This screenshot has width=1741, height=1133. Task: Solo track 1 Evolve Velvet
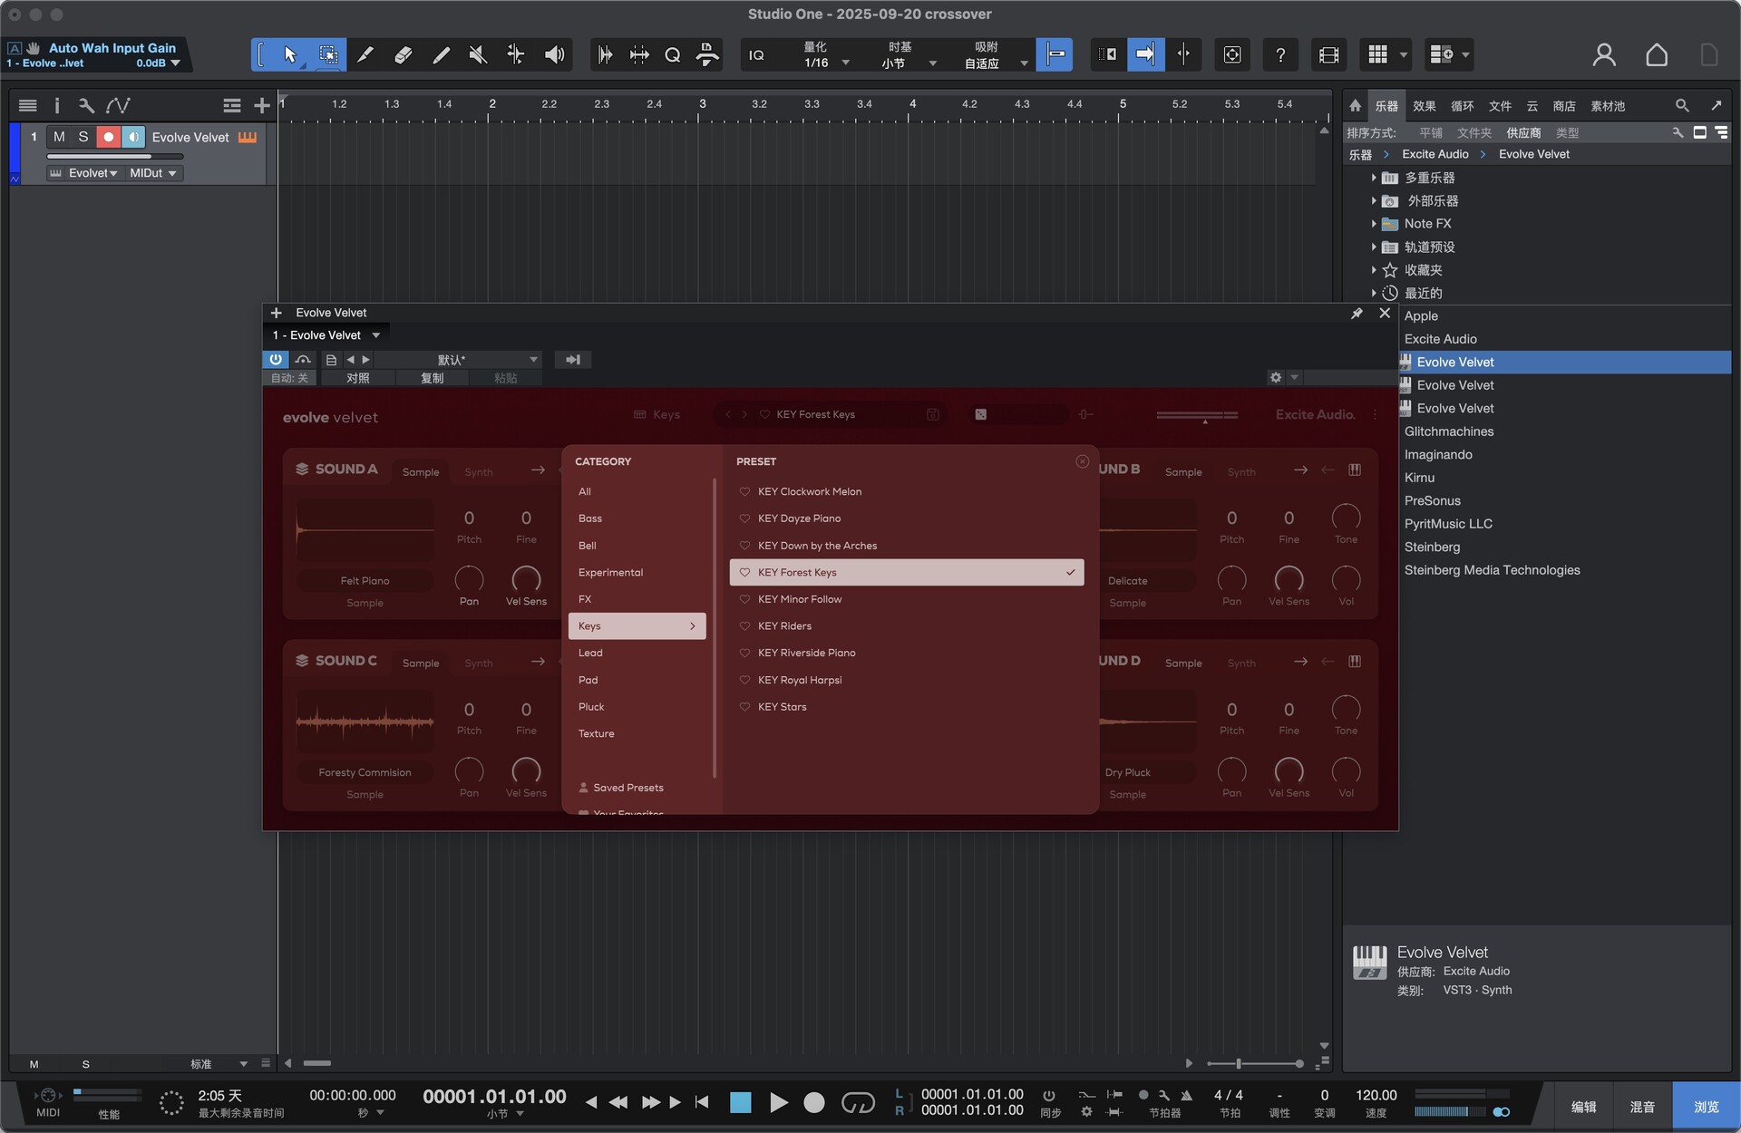point(83,137)
